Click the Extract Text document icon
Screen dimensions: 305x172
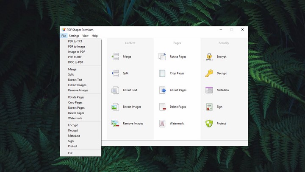[115, 90]
